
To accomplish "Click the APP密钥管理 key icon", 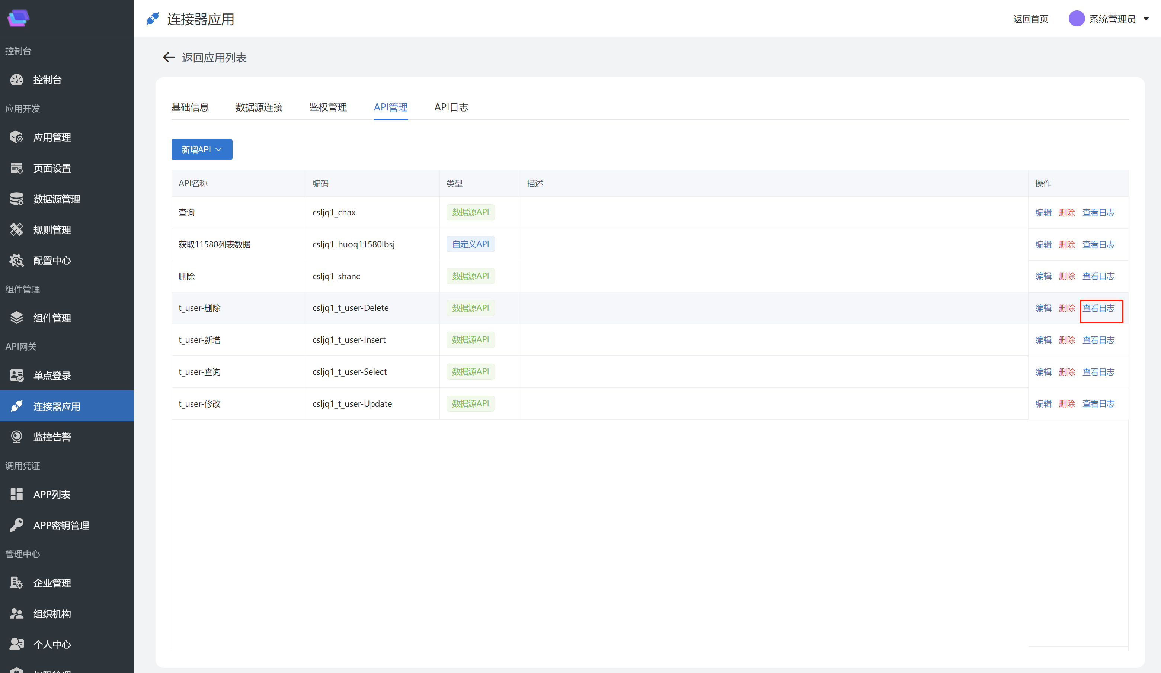I will click(17, 525).
